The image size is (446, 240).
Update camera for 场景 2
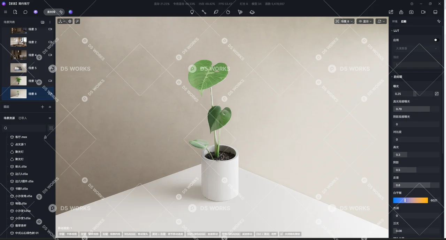(50, 42)
